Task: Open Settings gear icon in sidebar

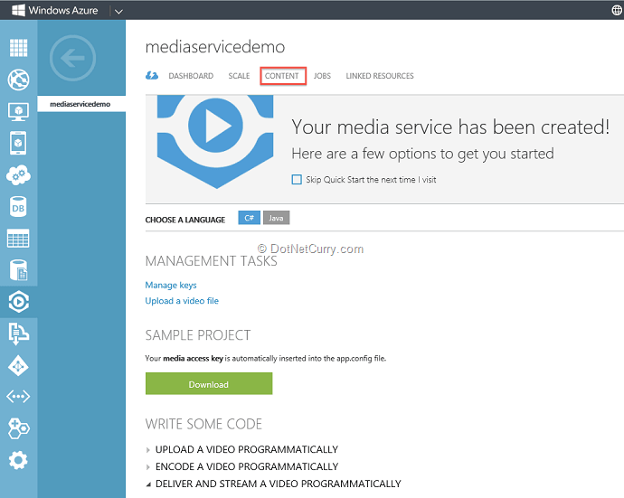Action: [x=18, y=460]
